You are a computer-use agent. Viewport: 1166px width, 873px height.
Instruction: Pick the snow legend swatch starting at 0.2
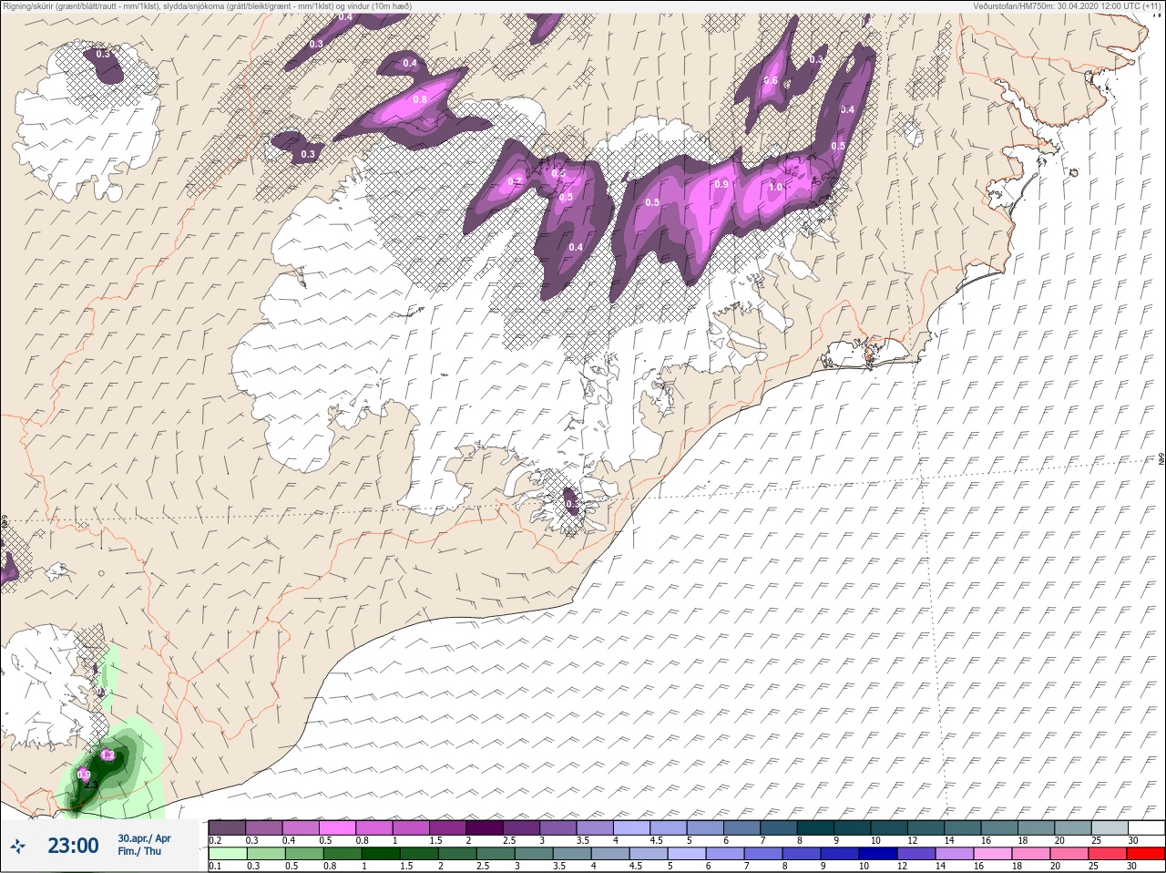pos(227,827)
